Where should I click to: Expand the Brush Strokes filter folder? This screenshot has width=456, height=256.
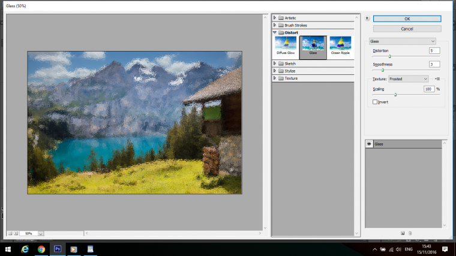(x=275, y=25)
